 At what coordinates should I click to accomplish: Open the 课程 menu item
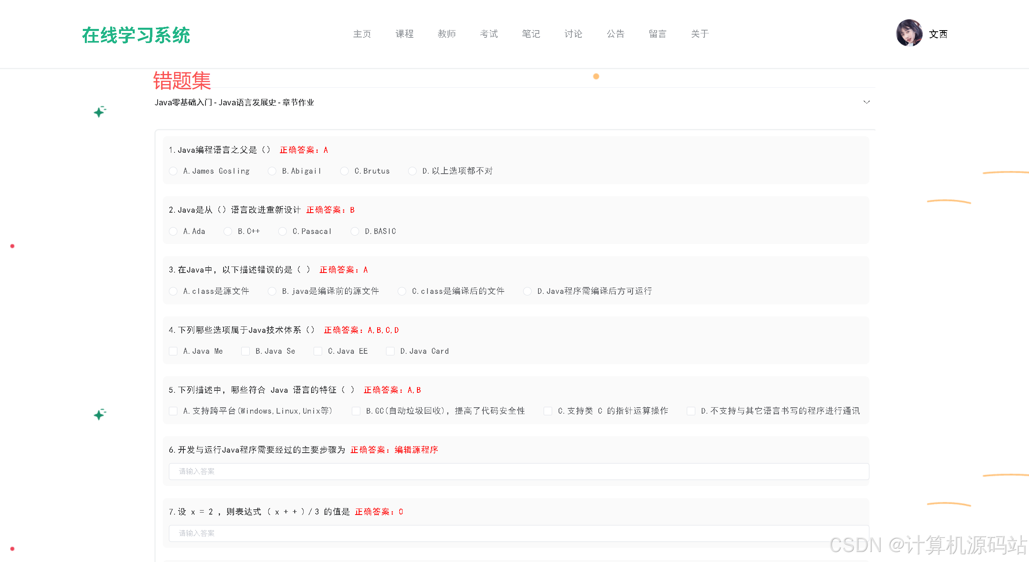pyautogui.click(x=404, y=34)
